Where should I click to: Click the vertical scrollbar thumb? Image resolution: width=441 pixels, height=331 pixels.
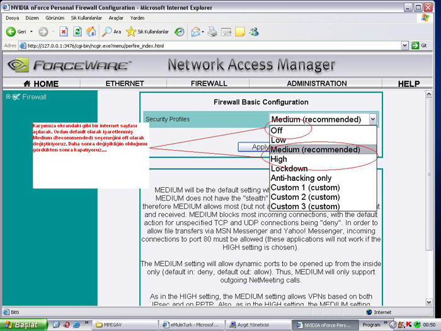pos(428,174)
